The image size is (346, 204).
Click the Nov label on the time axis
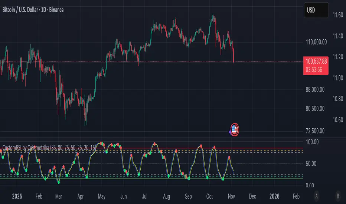click(231, 196)
